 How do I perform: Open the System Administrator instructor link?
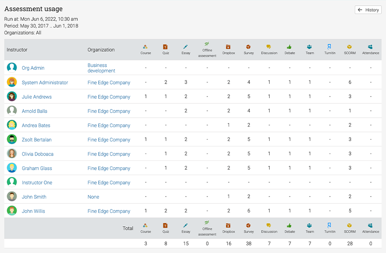click(x=45, y=82)
